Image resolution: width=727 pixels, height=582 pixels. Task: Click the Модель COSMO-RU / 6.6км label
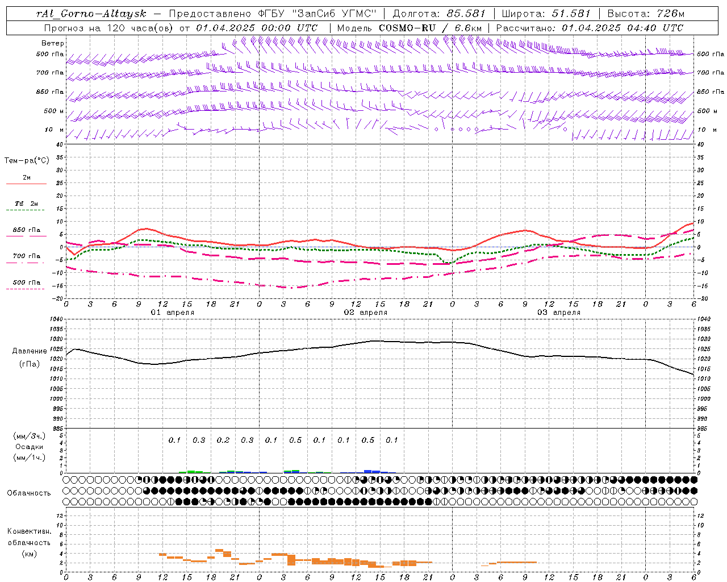click(409, 28)
